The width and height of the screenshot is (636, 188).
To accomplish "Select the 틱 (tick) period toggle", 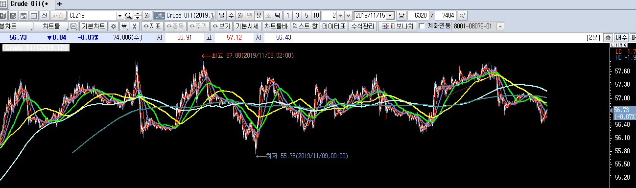I will pyautogui.click(x=277, y=15).
